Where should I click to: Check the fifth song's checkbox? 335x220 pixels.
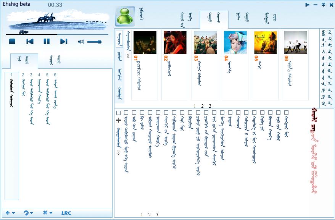(x=158, y=113)
